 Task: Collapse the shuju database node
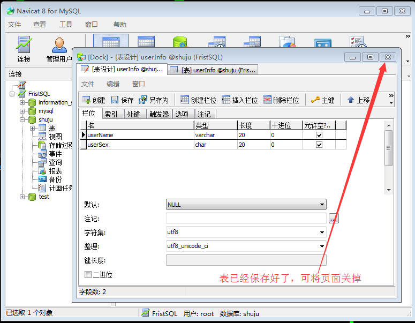[x=22, y=119]
